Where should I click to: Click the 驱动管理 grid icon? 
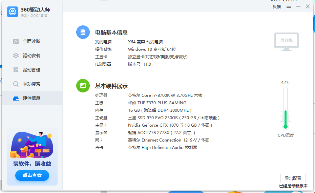(16, 70)
